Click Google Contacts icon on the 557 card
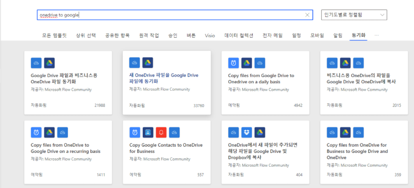414x188 pixels. click(148, 133)
